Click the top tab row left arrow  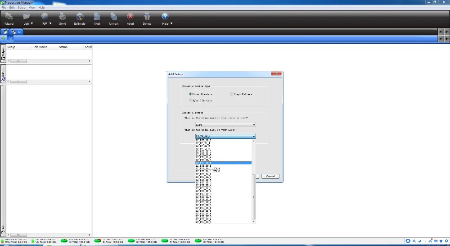[x=441, y=32]
